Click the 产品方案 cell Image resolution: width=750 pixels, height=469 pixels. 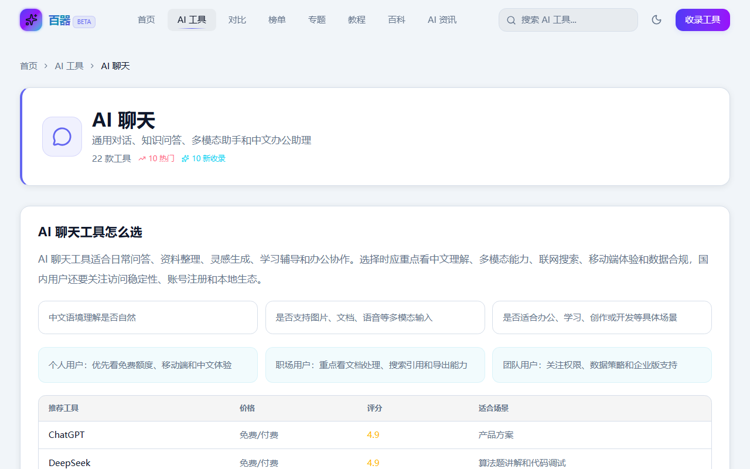click(x=496, y=435)
